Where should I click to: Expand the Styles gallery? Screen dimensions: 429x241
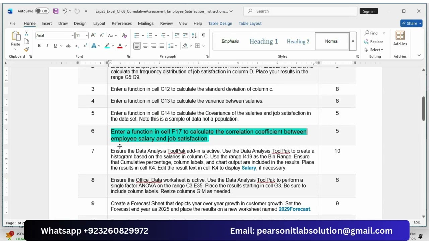point(353,41)
